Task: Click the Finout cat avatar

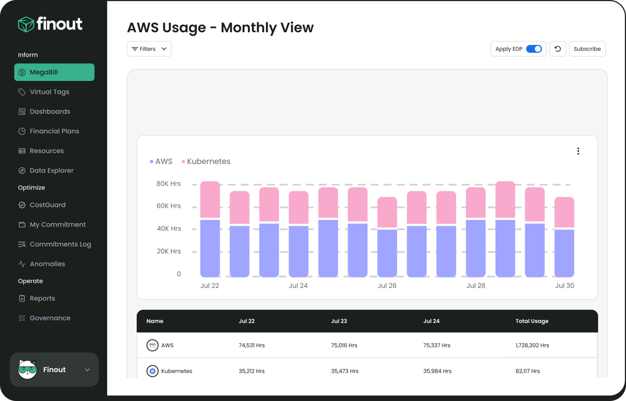Action: coord(27,369)
